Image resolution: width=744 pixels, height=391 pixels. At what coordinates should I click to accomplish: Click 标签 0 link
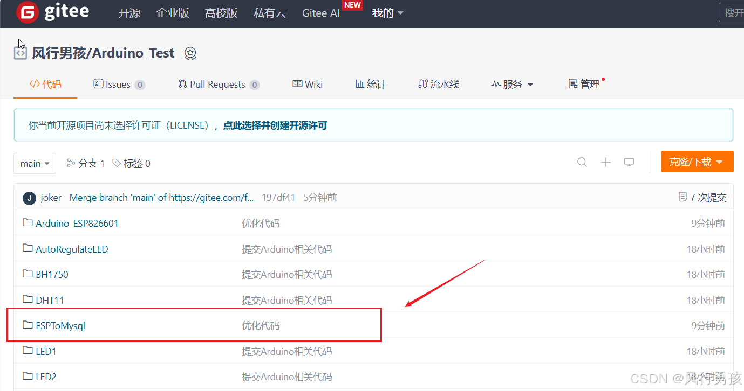point(131,163)
